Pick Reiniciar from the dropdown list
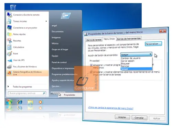Viewport: 172px width, 128px height. pyautogui.click(x=125, y=66)
